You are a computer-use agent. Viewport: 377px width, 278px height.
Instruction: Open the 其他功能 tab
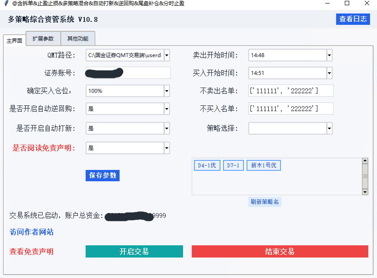click(x=78, y=38)
